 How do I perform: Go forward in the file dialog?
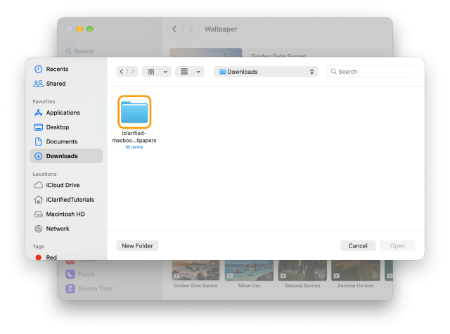pyautogui.click(x=133, y=72)
